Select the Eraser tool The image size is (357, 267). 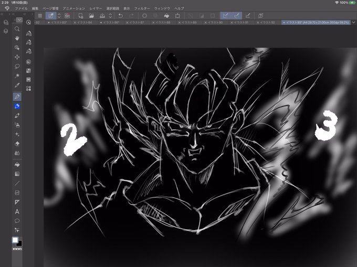[17, 144]
